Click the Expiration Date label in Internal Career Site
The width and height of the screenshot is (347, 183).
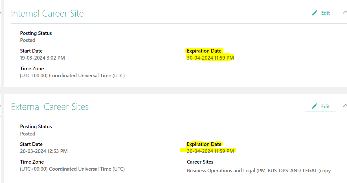click(204, 51)
